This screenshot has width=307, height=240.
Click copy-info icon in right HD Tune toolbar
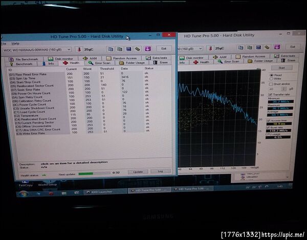click(240, 48)
